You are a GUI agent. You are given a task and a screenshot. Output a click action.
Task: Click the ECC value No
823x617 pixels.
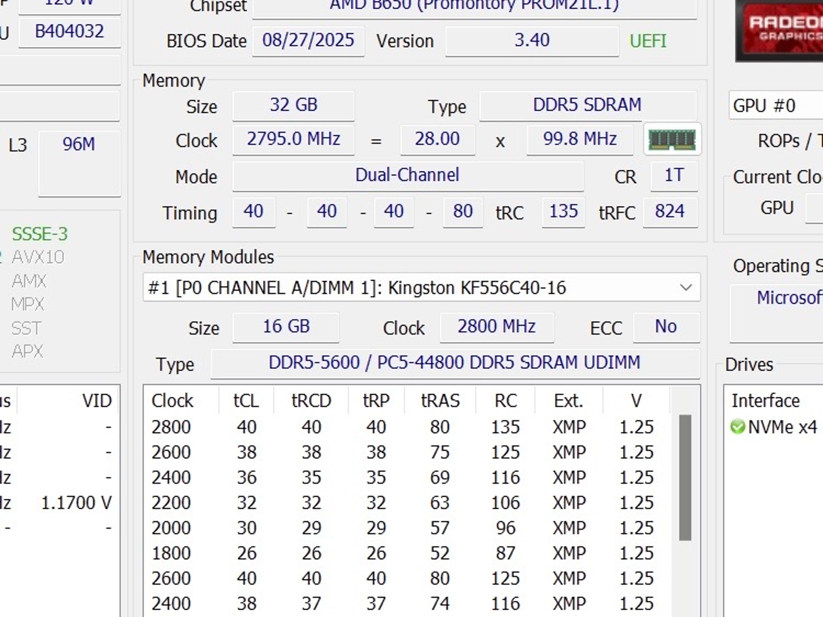pyautogui.click(x=666, y=327)
